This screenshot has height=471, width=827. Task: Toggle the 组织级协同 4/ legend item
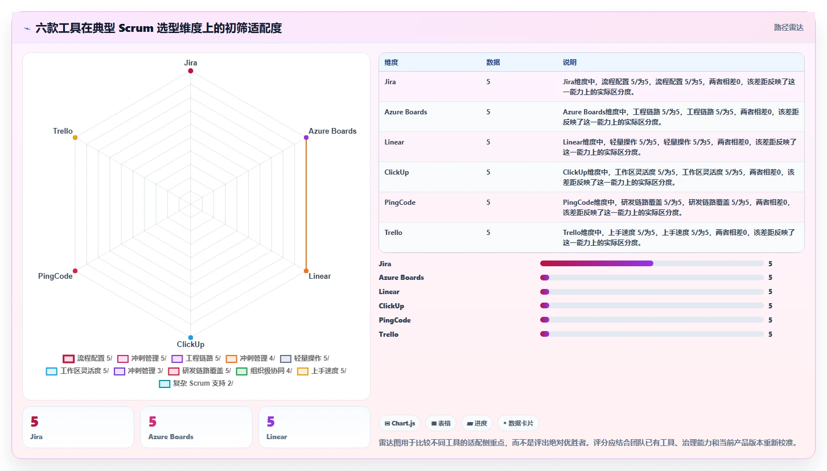click(264, 371)
